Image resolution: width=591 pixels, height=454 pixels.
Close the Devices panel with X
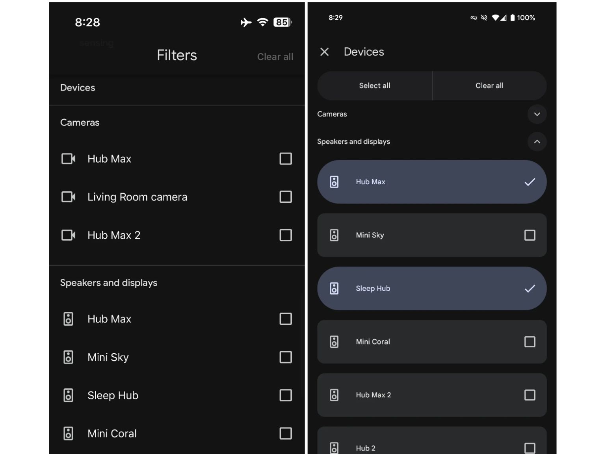324,52
